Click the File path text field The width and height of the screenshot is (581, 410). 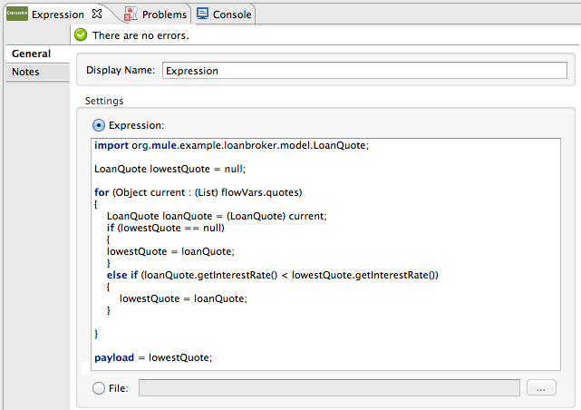pyautogui.click(x=328, y=388)
